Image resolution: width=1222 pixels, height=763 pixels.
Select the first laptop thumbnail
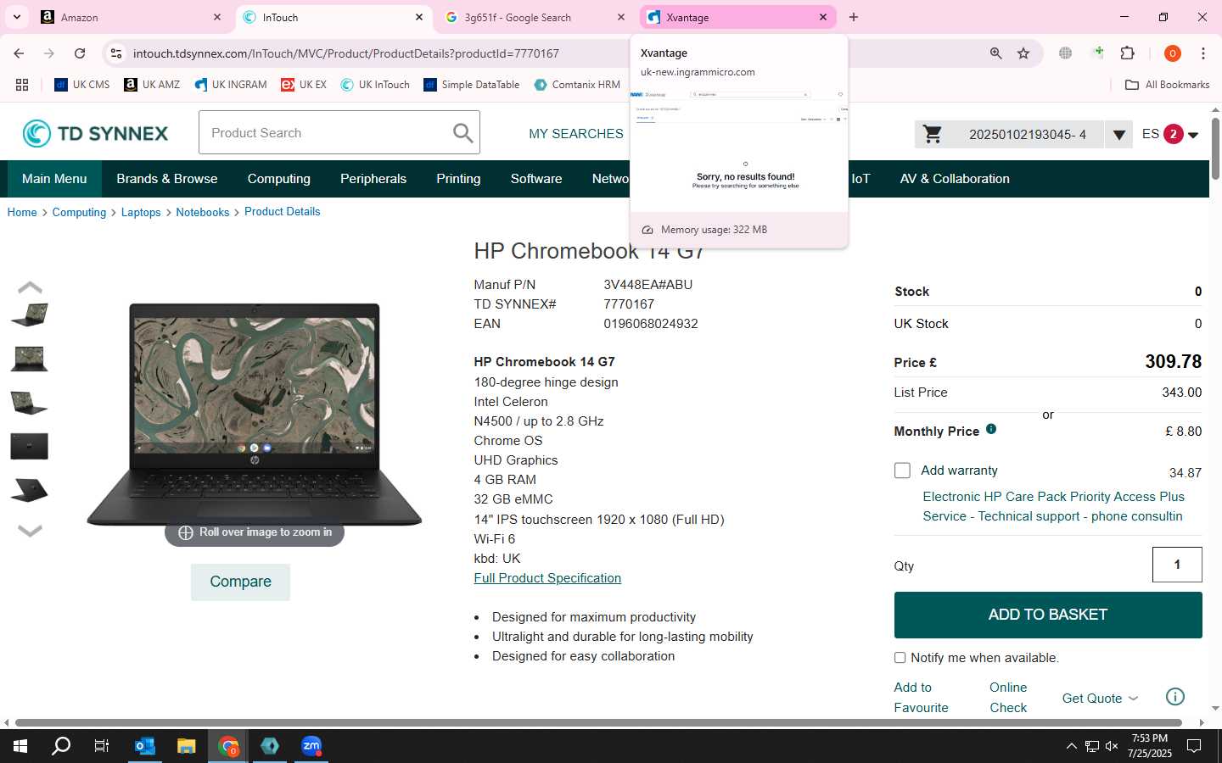29,315
